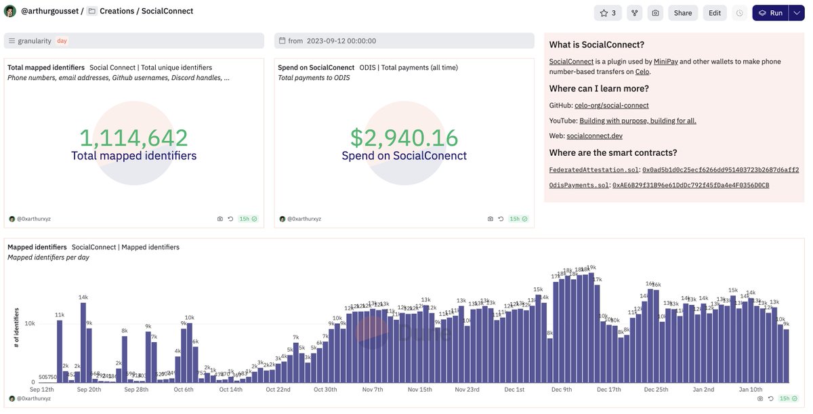Click the Jan 10th axis label
This screenshot has width=813, height=414.
pos(750,390)
